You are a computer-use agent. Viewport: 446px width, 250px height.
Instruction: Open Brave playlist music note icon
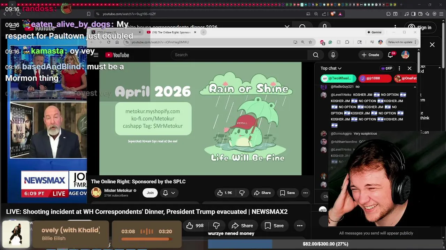point(407,14)
